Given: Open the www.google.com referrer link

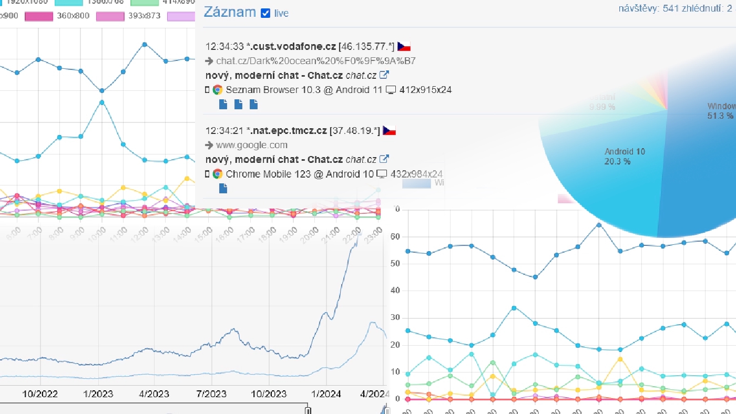Looking at the screenshot, I should [x=252, y=145].
